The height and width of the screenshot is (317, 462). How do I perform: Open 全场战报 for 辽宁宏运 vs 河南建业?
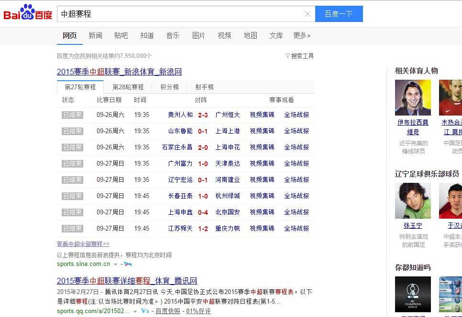pyautogui.click(x=297, y=180)
